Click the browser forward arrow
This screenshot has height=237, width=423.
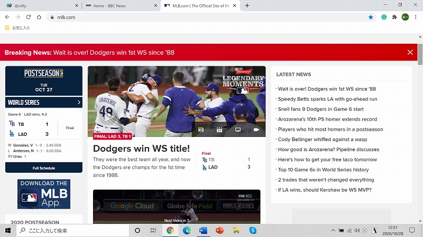(x=18, y=17)
